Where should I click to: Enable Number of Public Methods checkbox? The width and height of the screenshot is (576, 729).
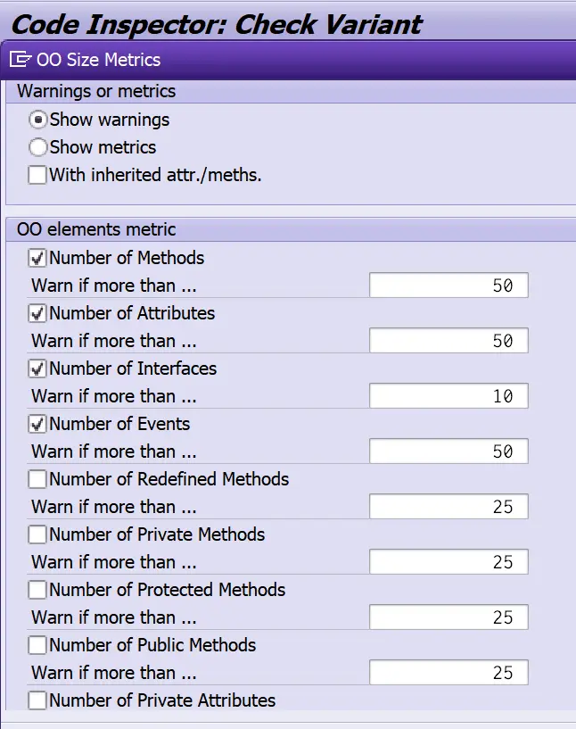tap(37, 645)
